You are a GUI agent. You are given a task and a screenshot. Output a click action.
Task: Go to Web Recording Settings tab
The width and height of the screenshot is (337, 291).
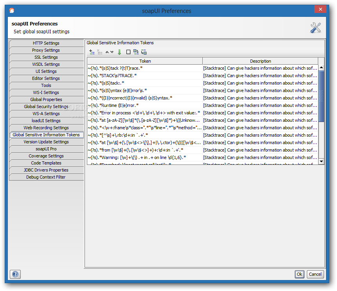coord(46,128)
